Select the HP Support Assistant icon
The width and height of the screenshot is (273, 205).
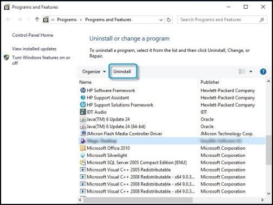83,97
